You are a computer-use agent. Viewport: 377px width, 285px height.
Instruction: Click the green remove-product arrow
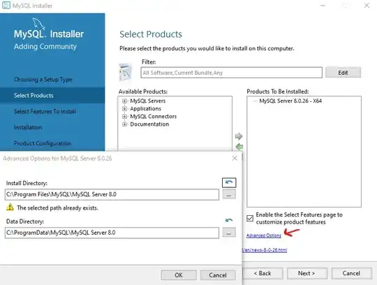pyautogui.click(x=239, y=147)
